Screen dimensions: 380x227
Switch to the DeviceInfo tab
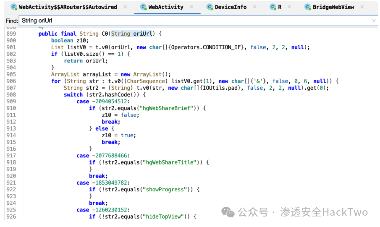pyautogui.click(x=231, y=7)
